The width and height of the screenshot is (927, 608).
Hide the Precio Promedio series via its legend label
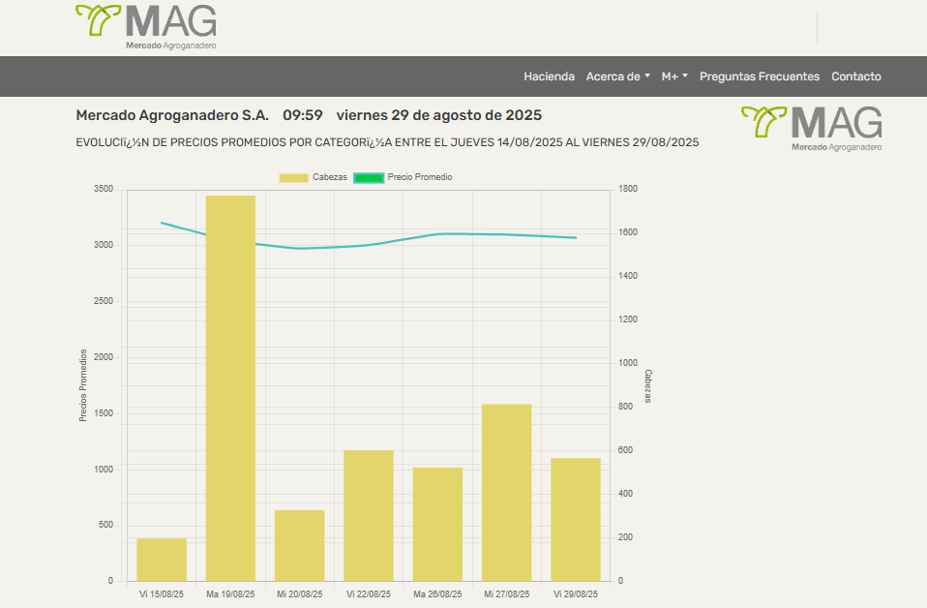420,177
